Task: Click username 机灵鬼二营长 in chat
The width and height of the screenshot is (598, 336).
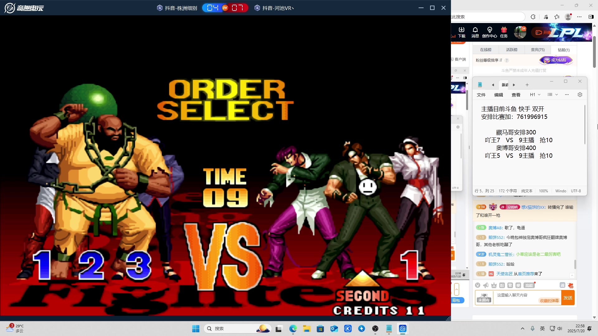Action: 501,254
